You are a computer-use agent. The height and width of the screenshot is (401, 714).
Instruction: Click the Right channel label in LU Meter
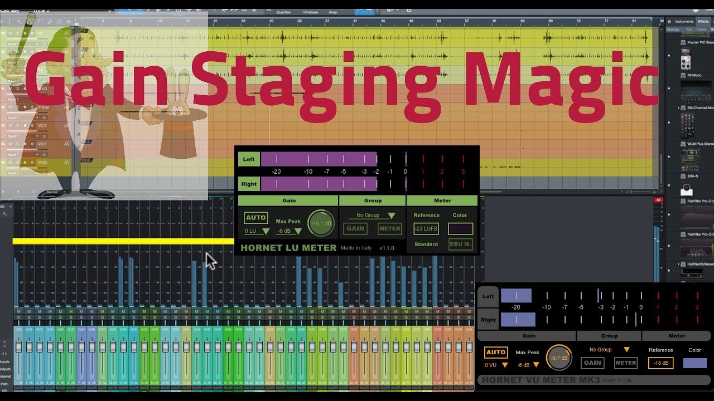249,184
